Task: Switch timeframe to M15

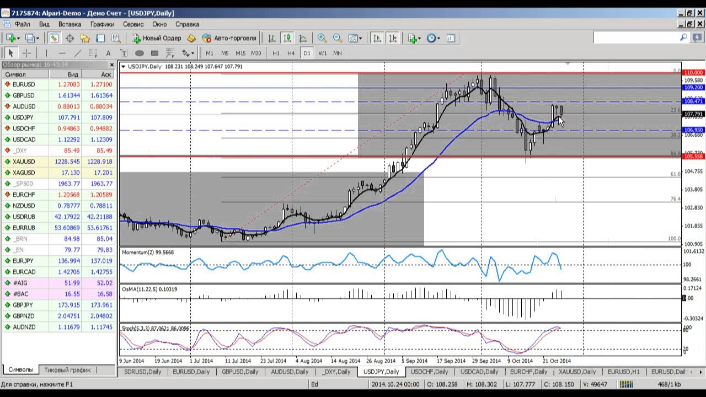Action: tap(240, 53)
